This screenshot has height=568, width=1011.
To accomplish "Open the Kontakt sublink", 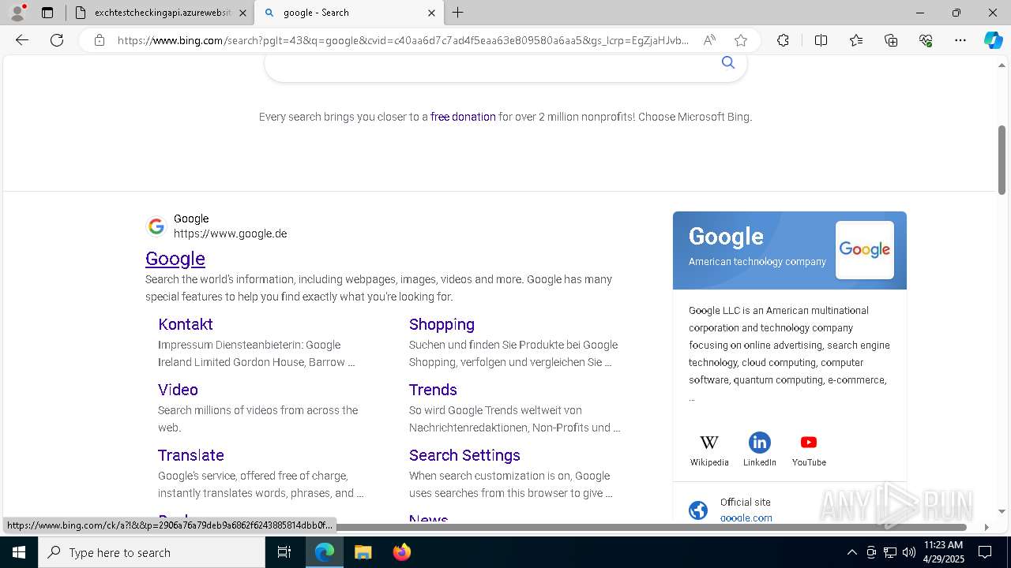I will (186, 324).
